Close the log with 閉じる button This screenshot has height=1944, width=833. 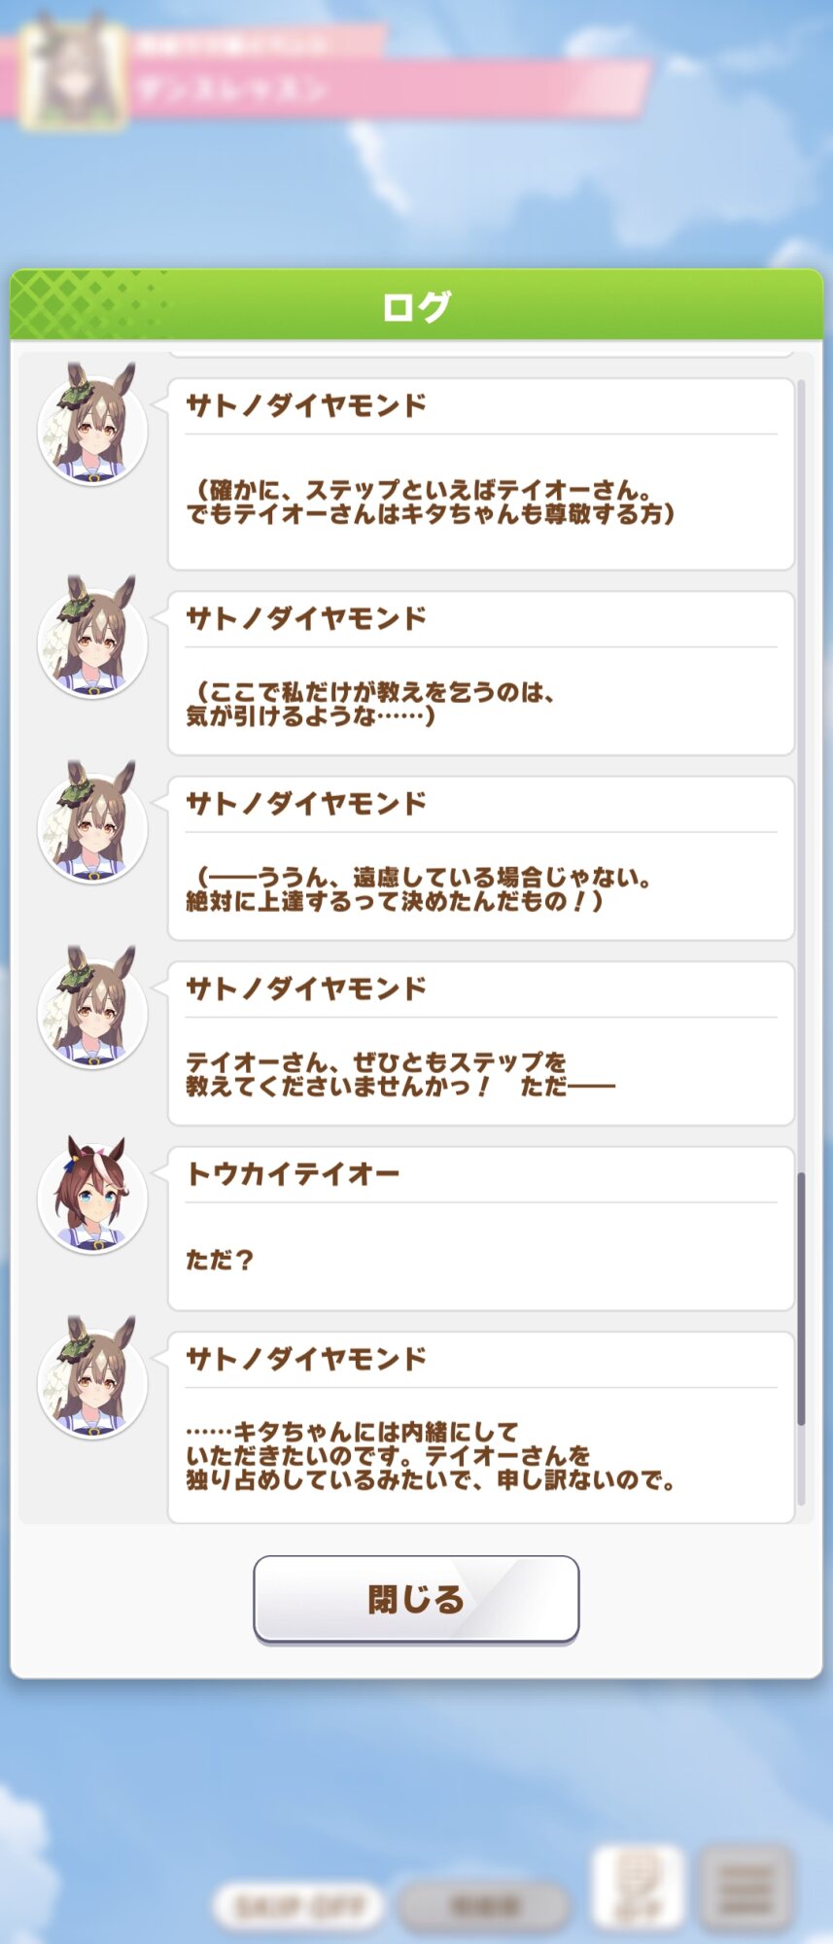coord(416,1599)
